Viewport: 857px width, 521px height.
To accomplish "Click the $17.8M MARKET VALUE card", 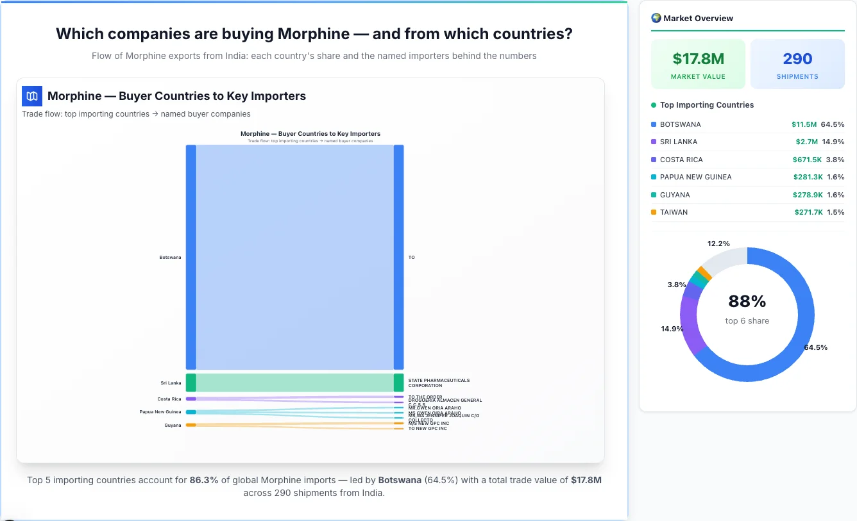I will click(x=698, y=63).
